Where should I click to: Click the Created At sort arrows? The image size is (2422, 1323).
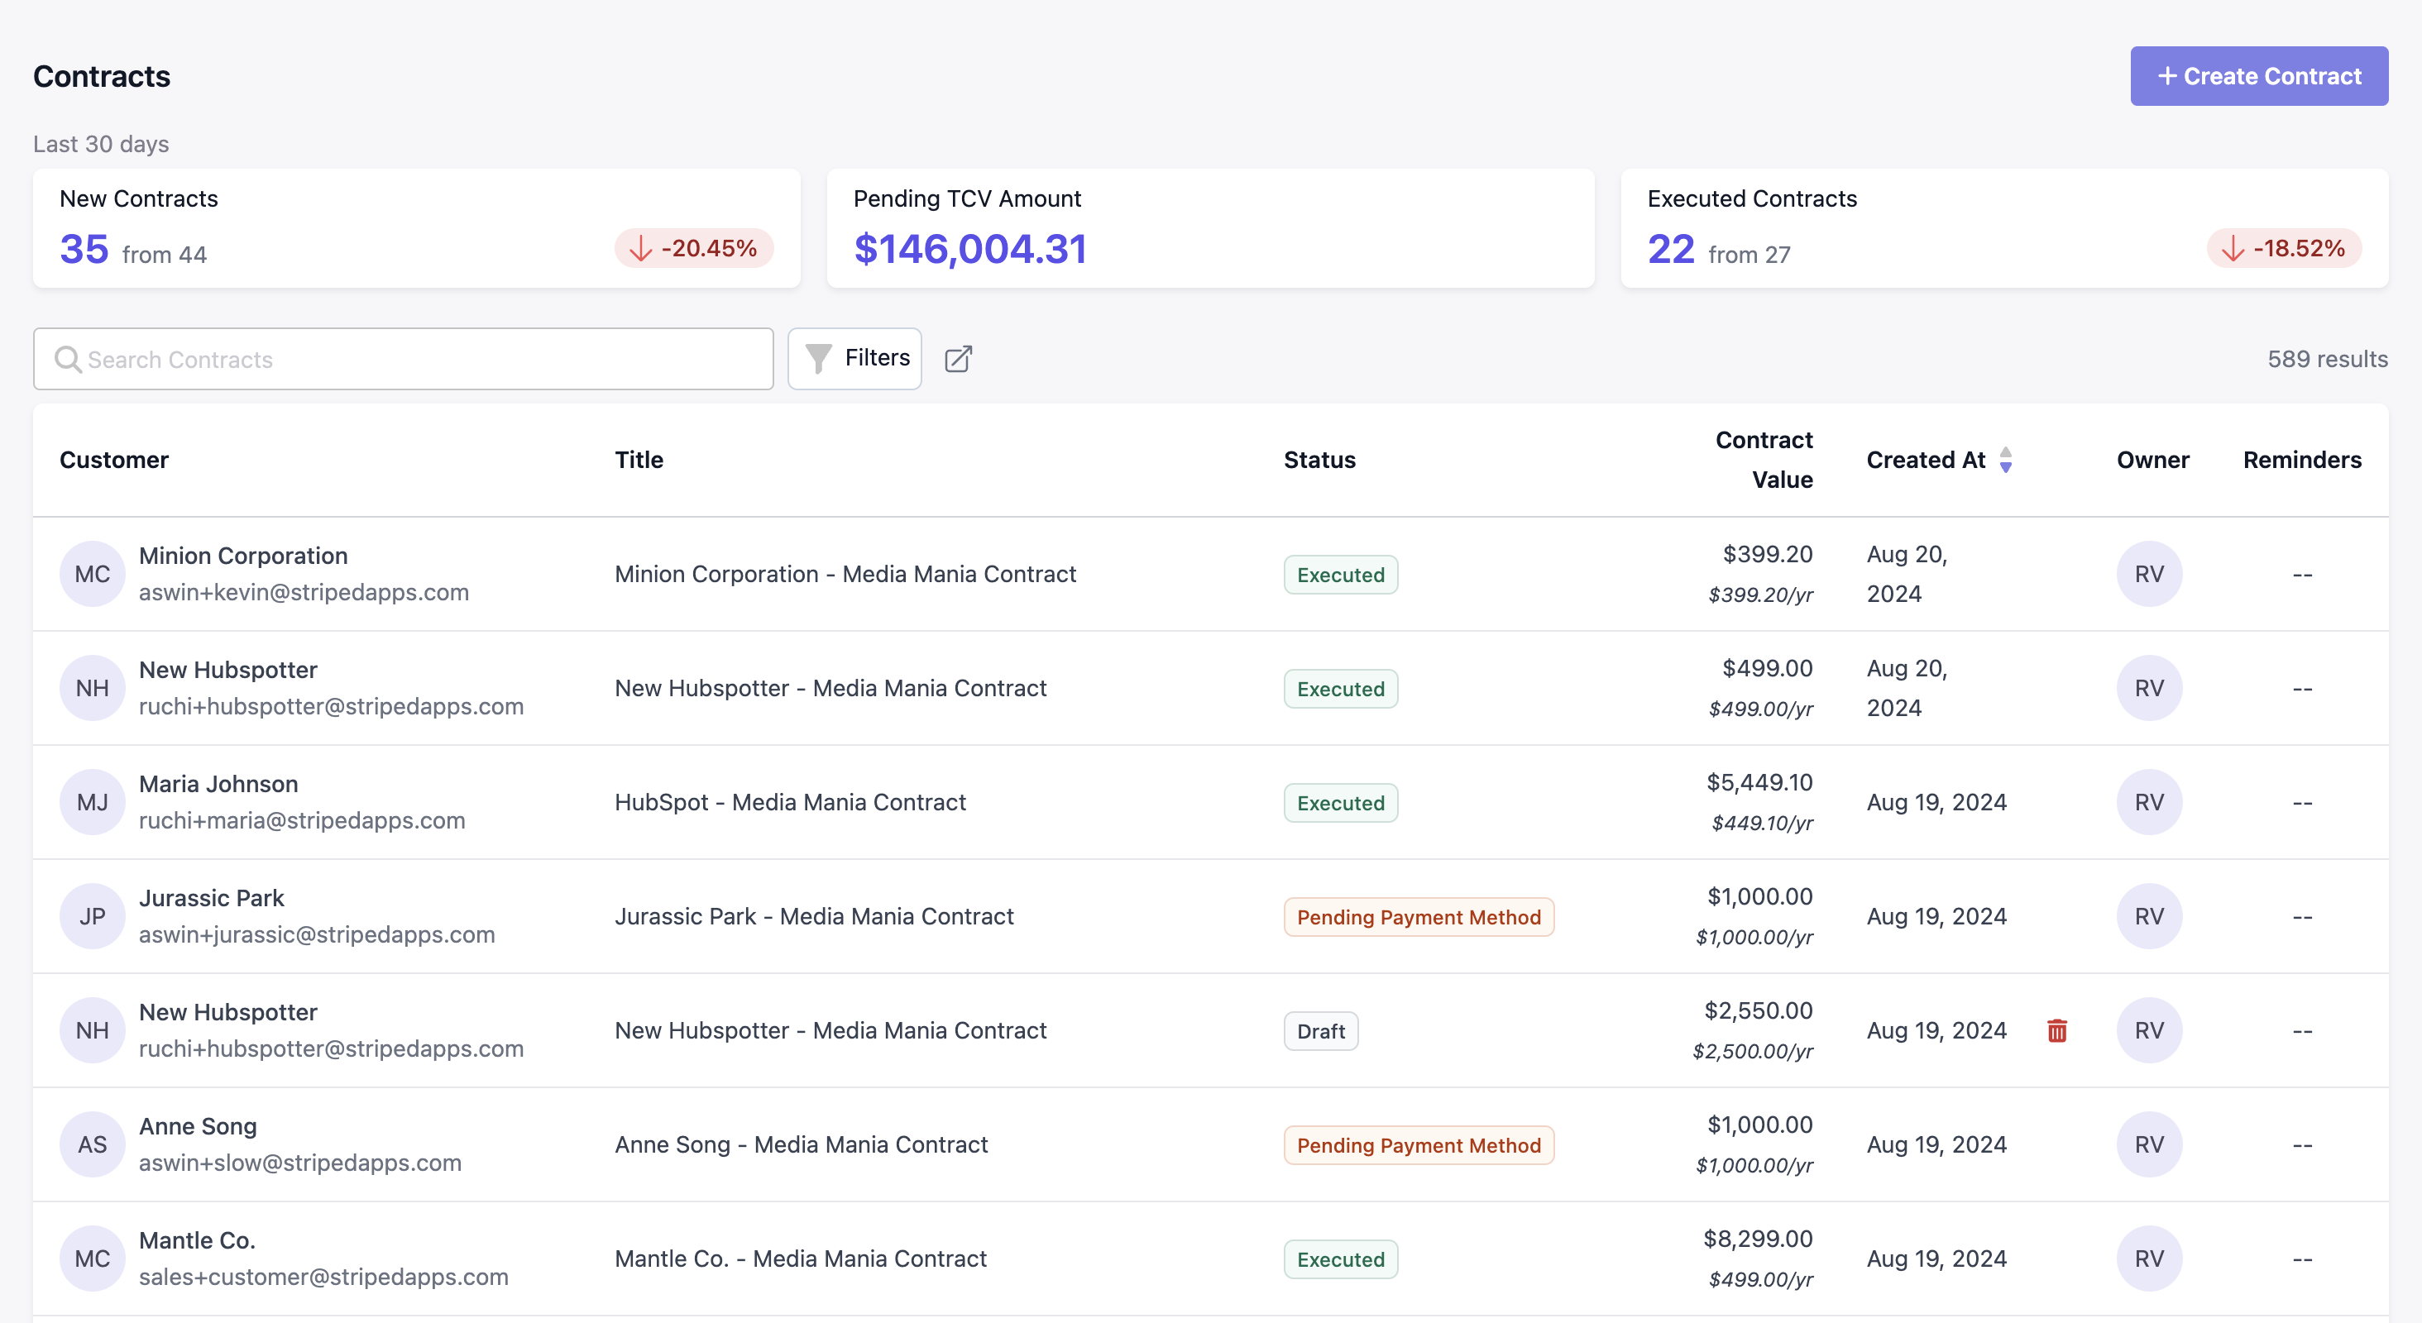click(x=2005, y=460)
